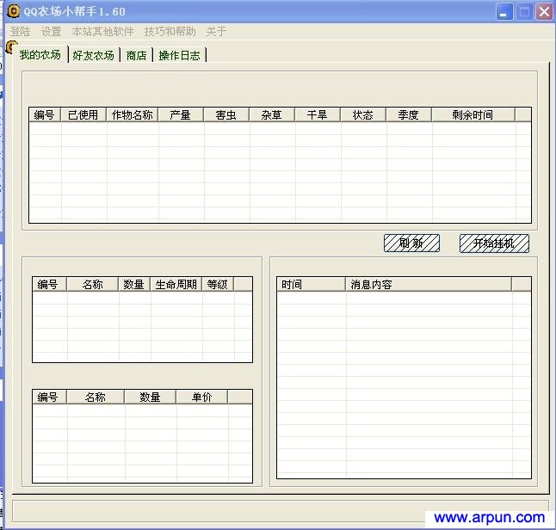Close the QQ农场小帮手 window

(544, 12)
